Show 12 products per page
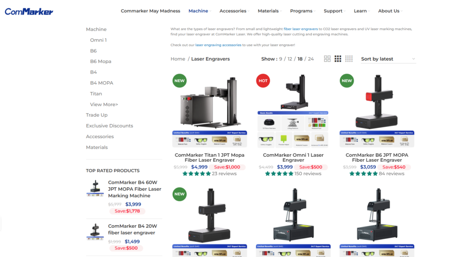 (x=290, y=59)
